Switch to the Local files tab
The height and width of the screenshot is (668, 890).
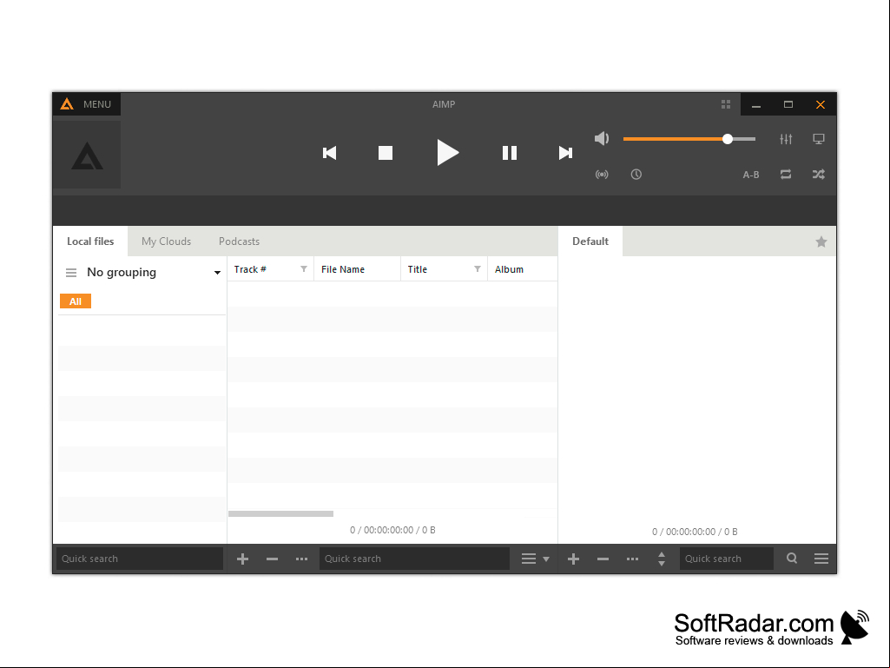coord(90,241)
